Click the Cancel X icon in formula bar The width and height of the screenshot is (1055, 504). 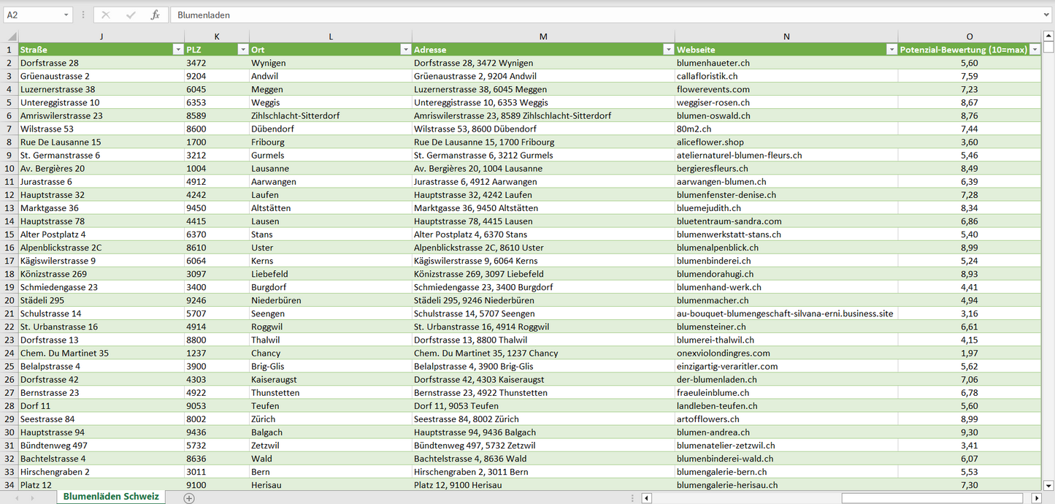pos(106,15)
